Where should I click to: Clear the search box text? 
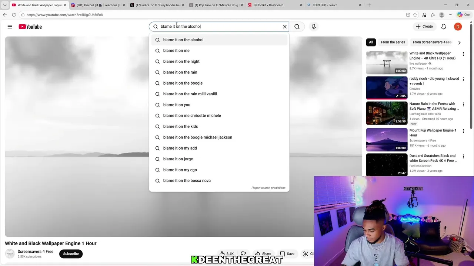pyautogui.click(x=285, y=27)
